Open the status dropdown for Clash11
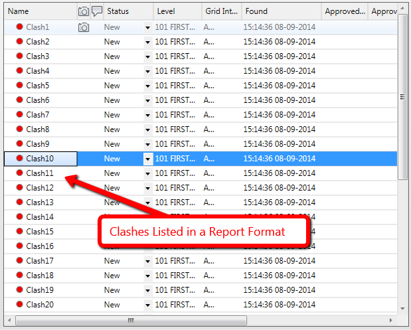The height and width of the screenshot is (330, 411). [148, 173]
